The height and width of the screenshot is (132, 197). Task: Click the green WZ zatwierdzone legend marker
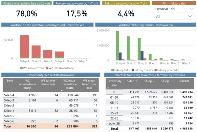[21, 68]
